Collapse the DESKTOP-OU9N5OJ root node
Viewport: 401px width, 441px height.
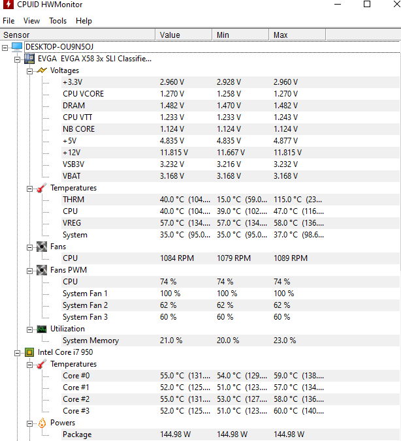[5, 48]
